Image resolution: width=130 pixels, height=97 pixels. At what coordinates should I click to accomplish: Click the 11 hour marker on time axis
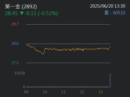point(63,92)
